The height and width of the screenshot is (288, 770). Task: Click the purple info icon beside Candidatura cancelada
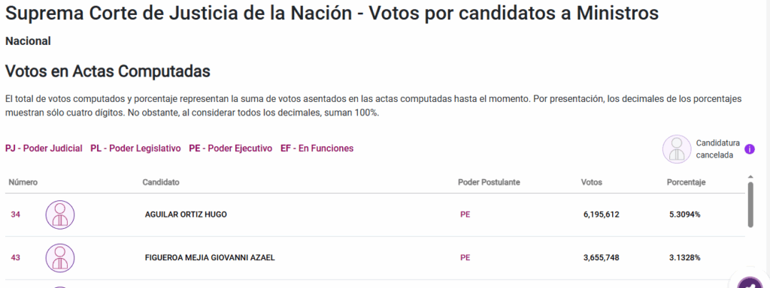pos(750,149)
